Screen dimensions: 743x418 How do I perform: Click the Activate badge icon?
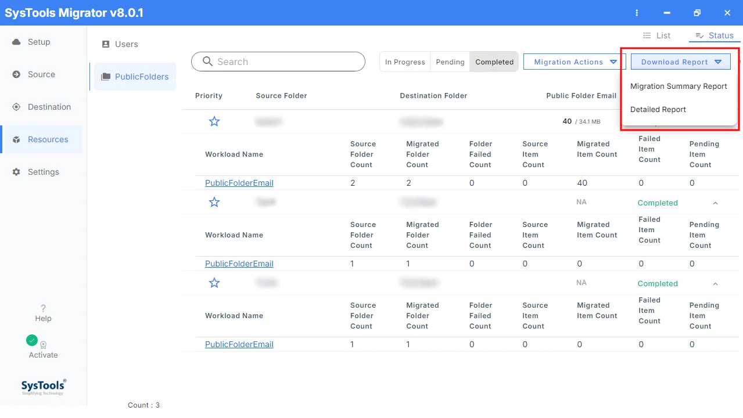pos(43,345)
